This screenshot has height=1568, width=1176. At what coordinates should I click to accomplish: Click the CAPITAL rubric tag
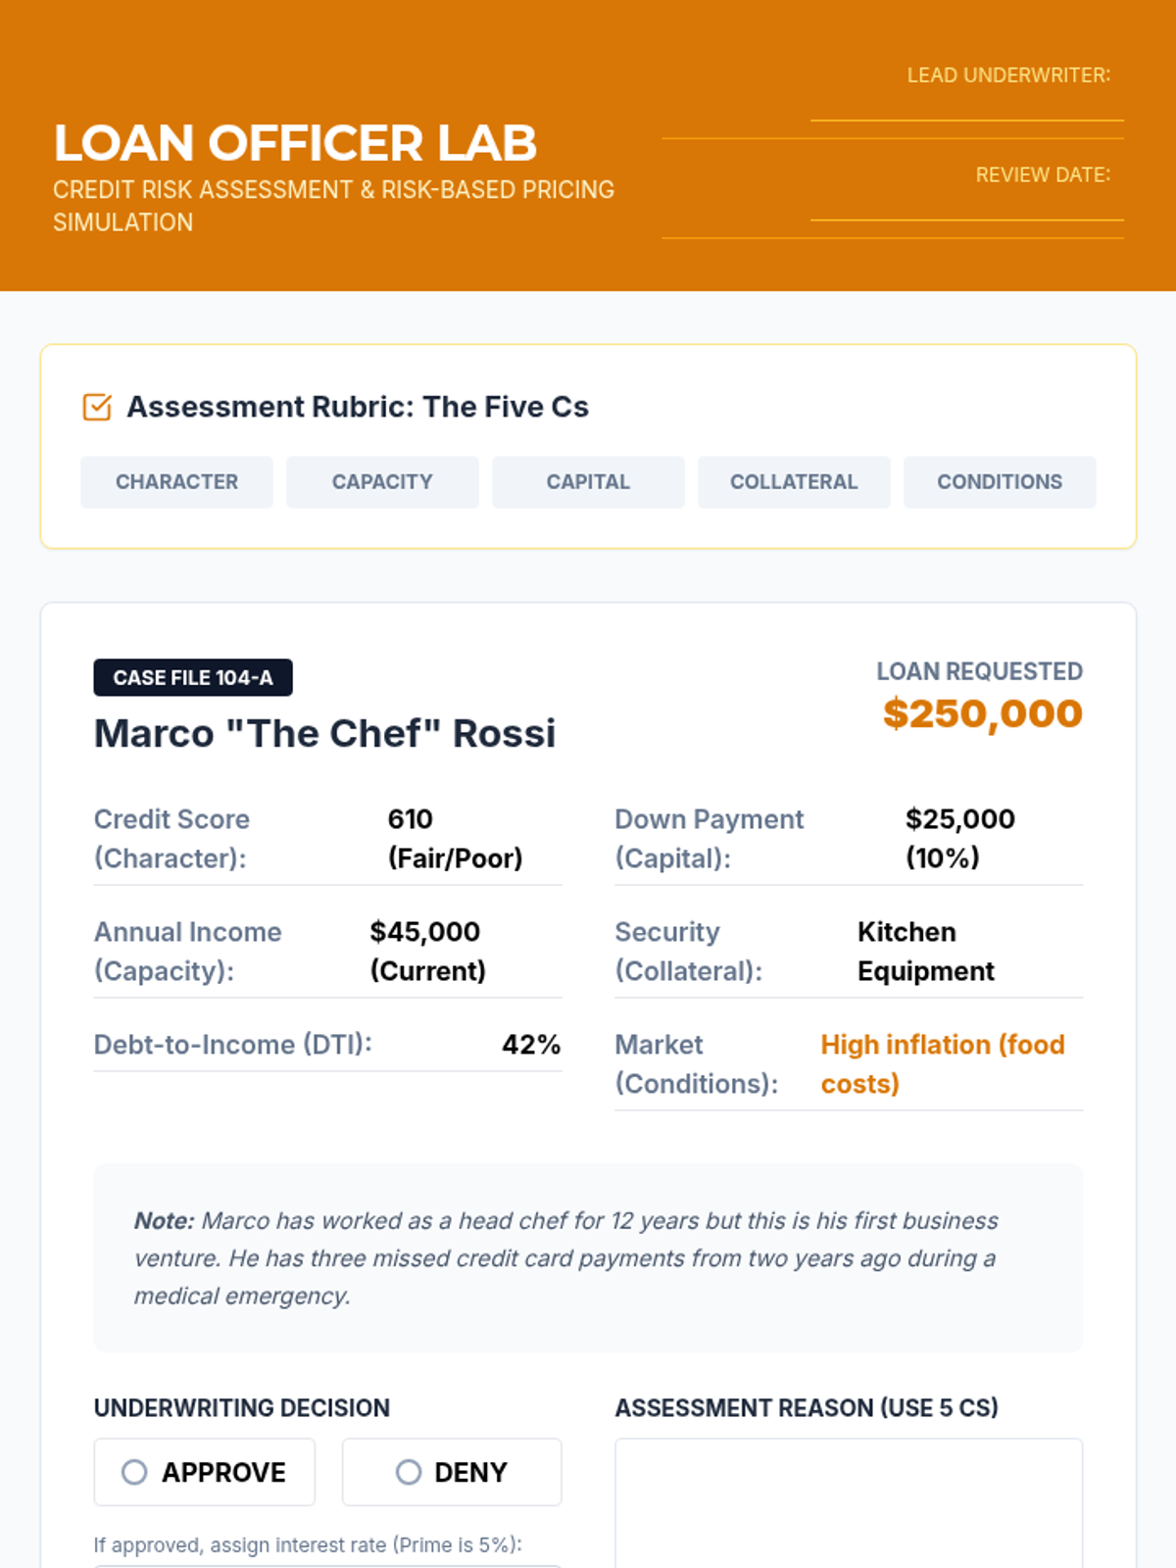pos(588,482)
